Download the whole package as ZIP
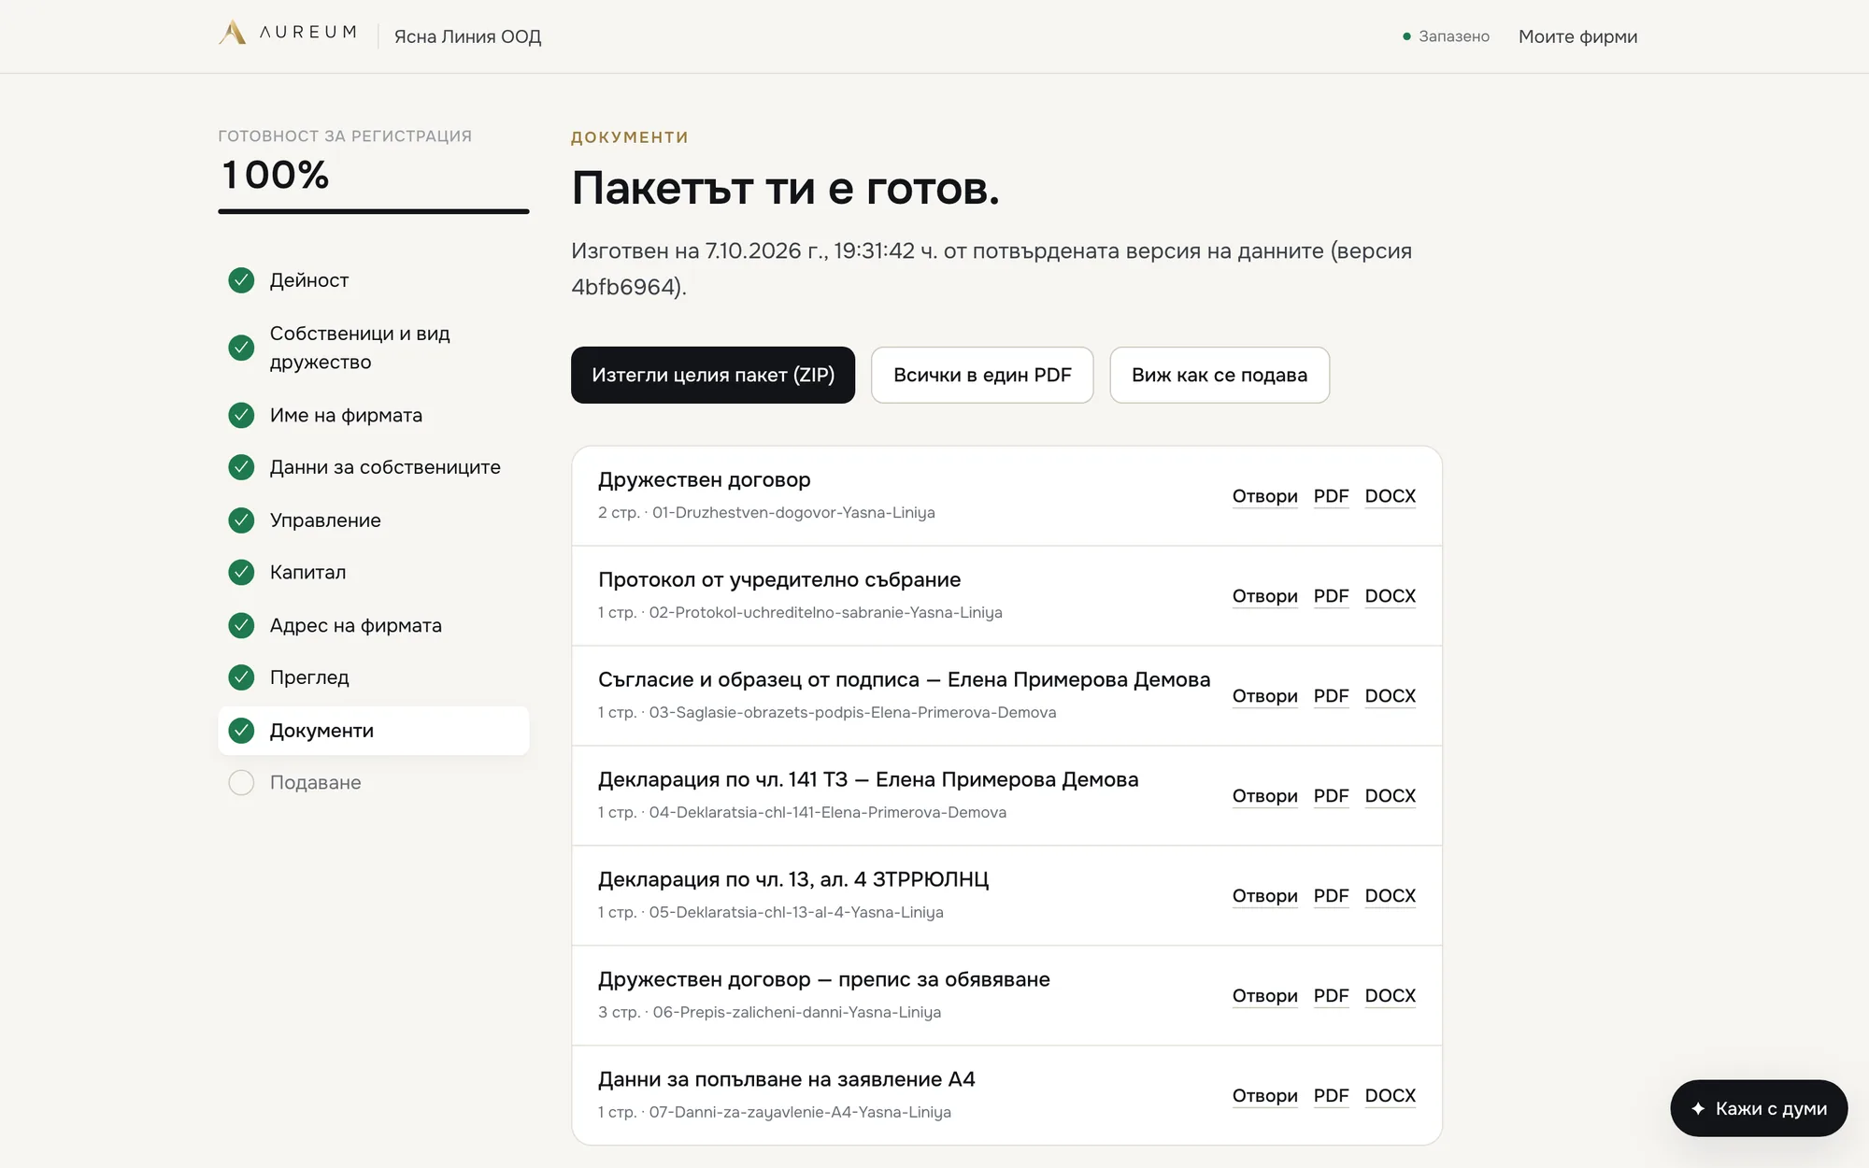 713,375
